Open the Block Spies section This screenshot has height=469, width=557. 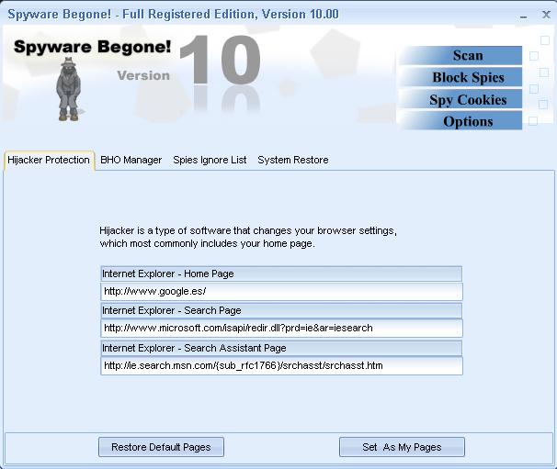(460, 77)
